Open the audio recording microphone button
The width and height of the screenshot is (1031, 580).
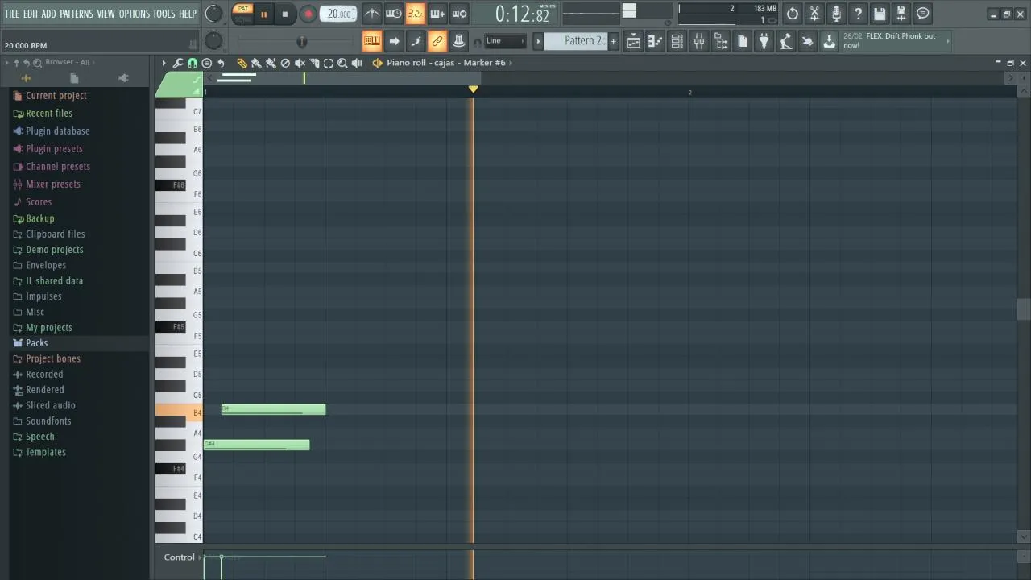pos(836,14)
